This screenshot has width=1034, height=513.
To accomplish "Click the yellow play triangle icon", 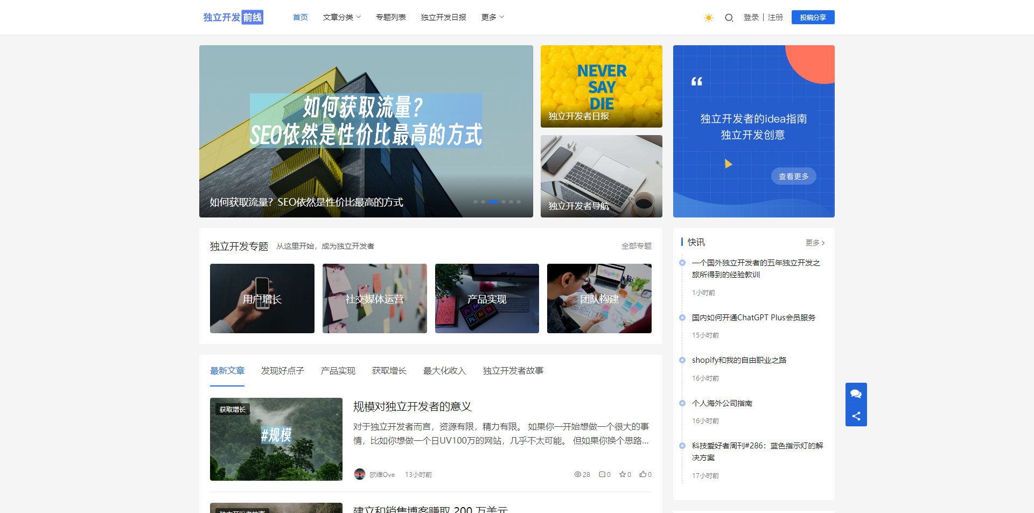I will point(728,164).
